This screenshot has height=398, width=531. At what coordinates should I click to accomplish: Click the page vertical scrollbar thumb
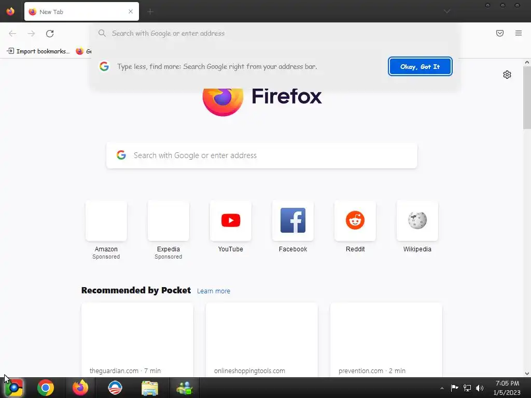527,97
